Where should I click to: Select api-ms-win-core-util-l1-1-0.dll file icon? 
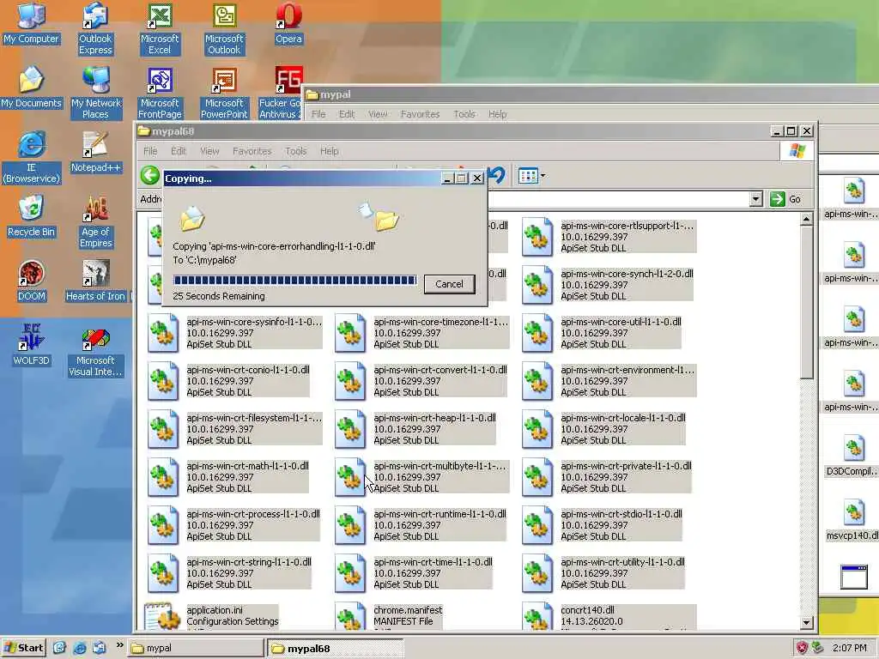[x=537, y=333]
